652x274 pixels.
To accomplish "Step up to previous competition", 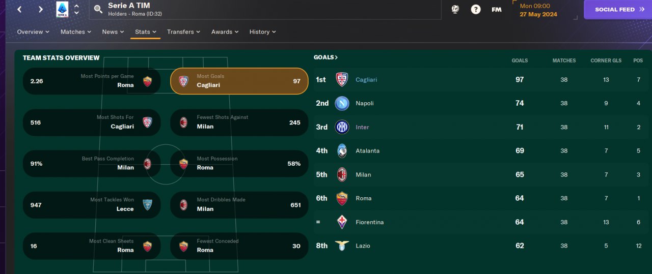I will point(76,6).
